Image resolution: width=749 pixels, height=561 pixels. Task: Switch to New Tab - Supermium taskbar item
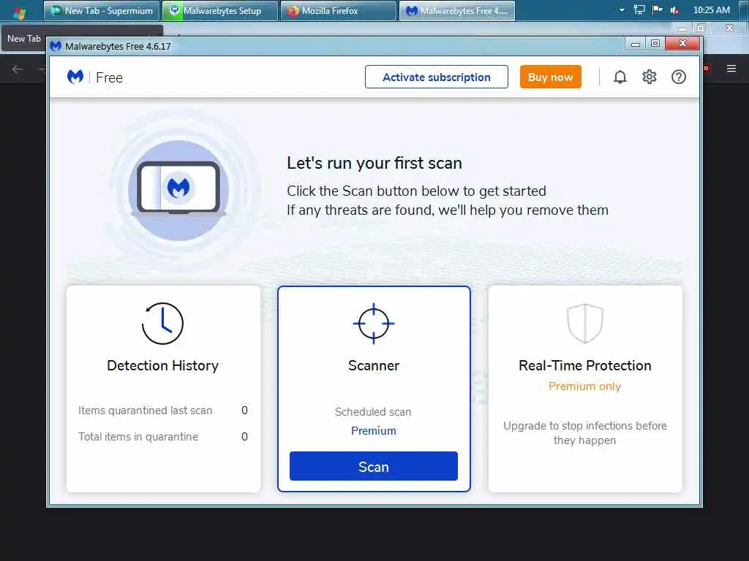pos(101,11)
